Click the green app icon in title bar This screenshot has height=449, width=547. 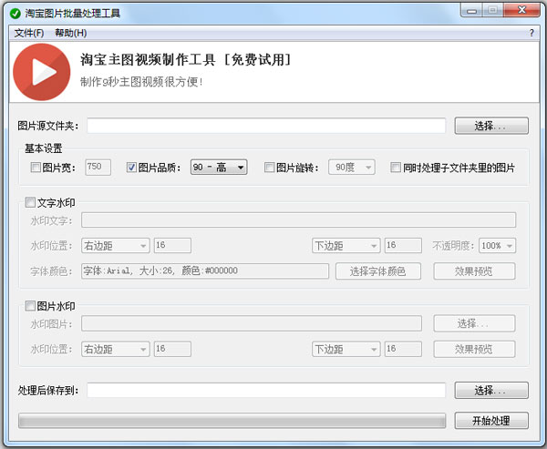pyautogui.click(x=15, y=14)
